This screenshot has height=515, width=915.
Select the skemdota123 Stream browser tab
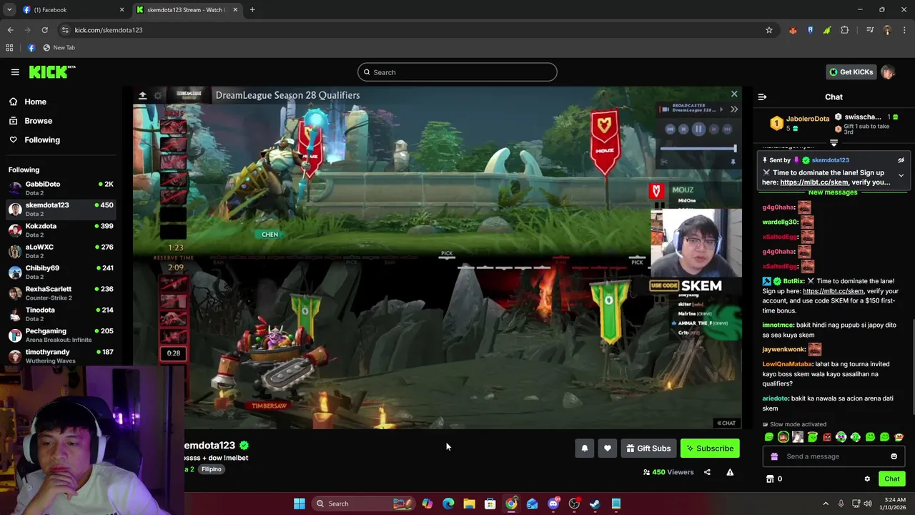tap(187, 10)
